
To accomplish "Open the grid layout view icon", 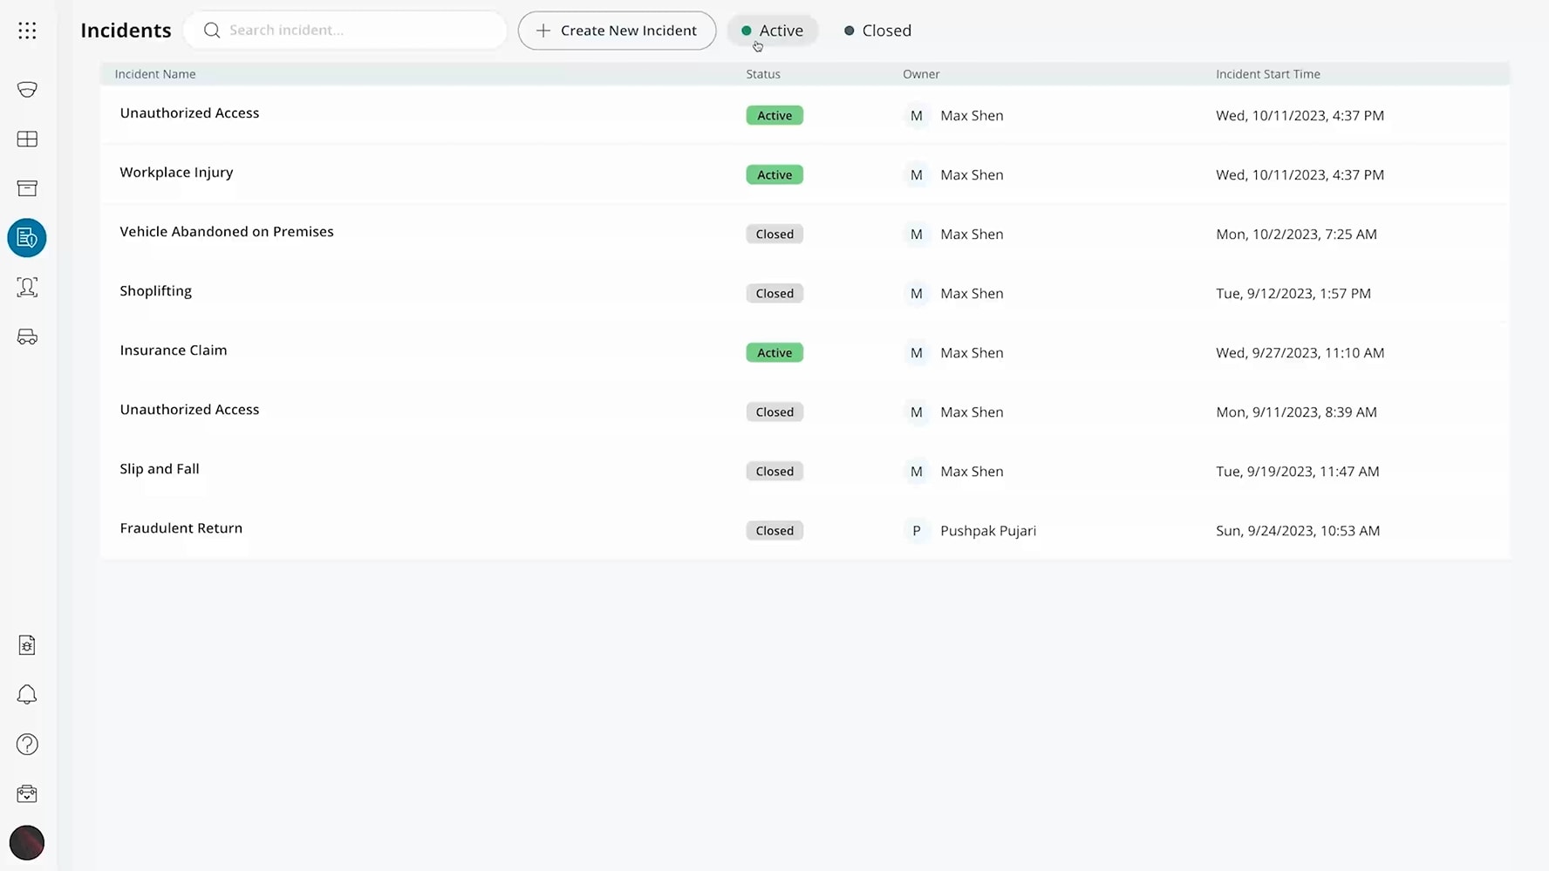I will (x=27, y=139).
